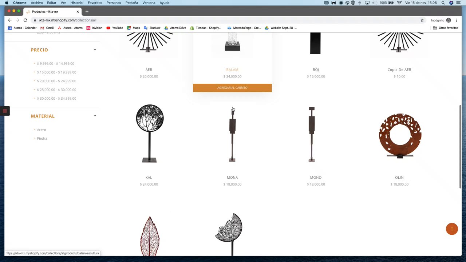The height and width of the screenshot is (262, 466).
Task: Open the OLIN ring sculpture thumbnail
Action: point(400,136)
